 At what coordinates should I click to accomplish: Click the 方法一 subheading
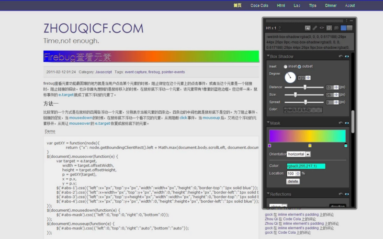tap(51, 104)
